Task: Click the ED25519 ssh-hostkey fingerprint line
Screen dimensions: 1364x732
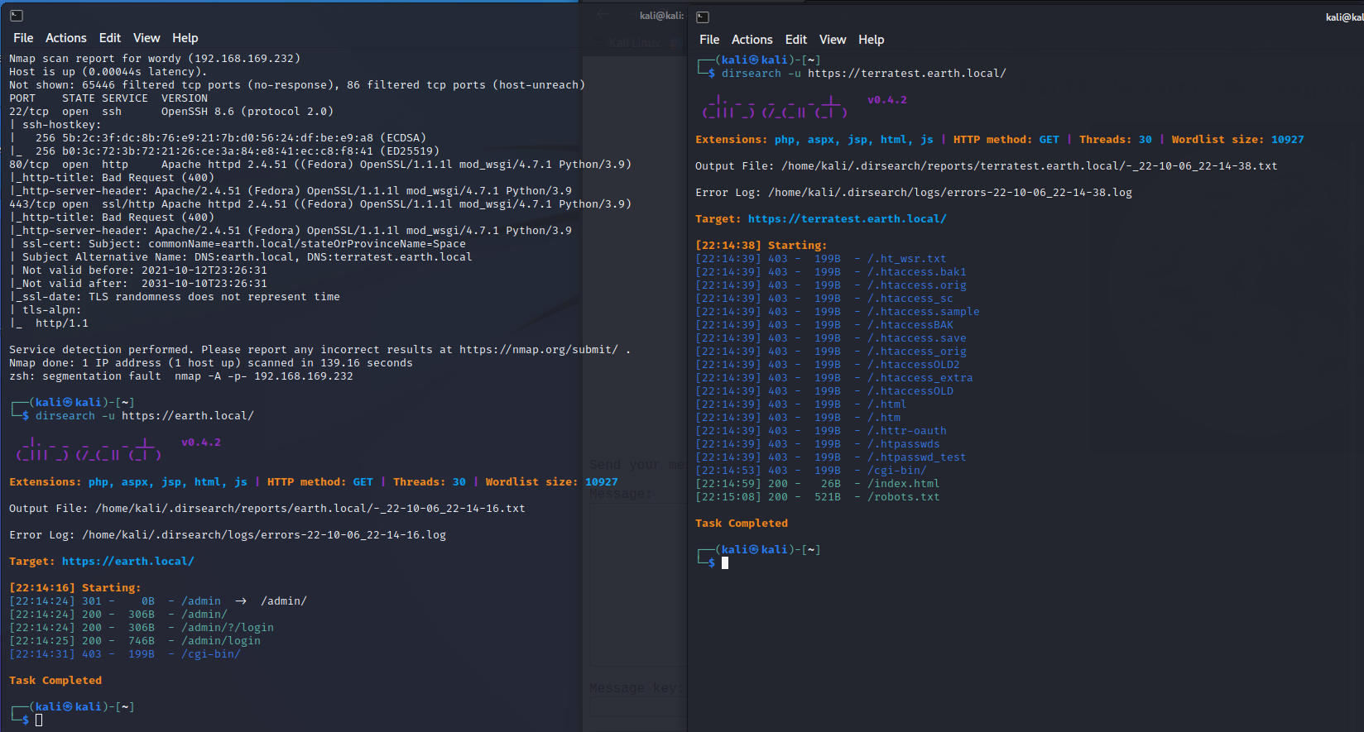Action: coord(224,151)
